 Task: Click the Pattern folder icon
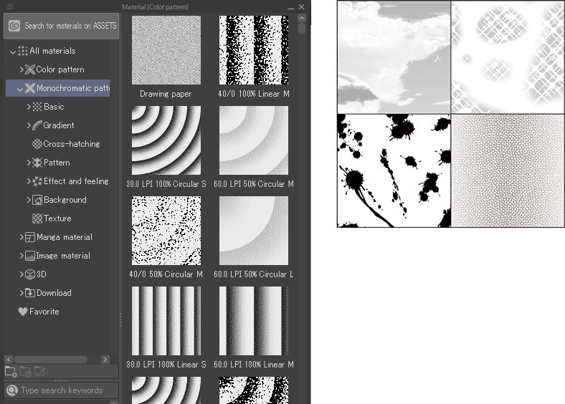(37, 163)
